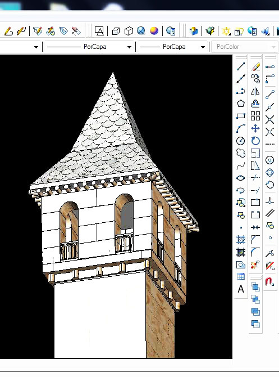Click Send Under Objects icon
The image size is (279, 377).
[x=255, y=324]
